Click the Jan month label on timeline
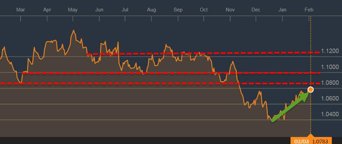The width and height of the screenshot is (342, 144). coord(283,10)
